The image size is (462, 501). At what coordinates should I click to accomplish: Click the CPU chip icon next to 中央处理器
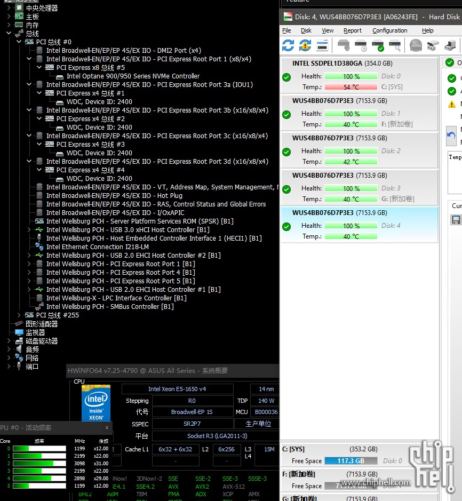coord(19,7)
